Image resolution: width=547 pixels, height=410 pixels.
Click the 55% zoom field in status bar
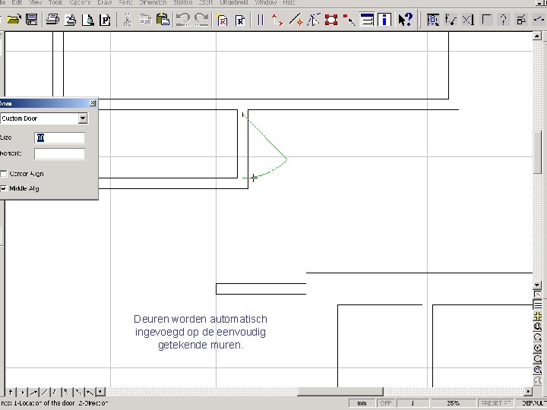coord(453,403)
